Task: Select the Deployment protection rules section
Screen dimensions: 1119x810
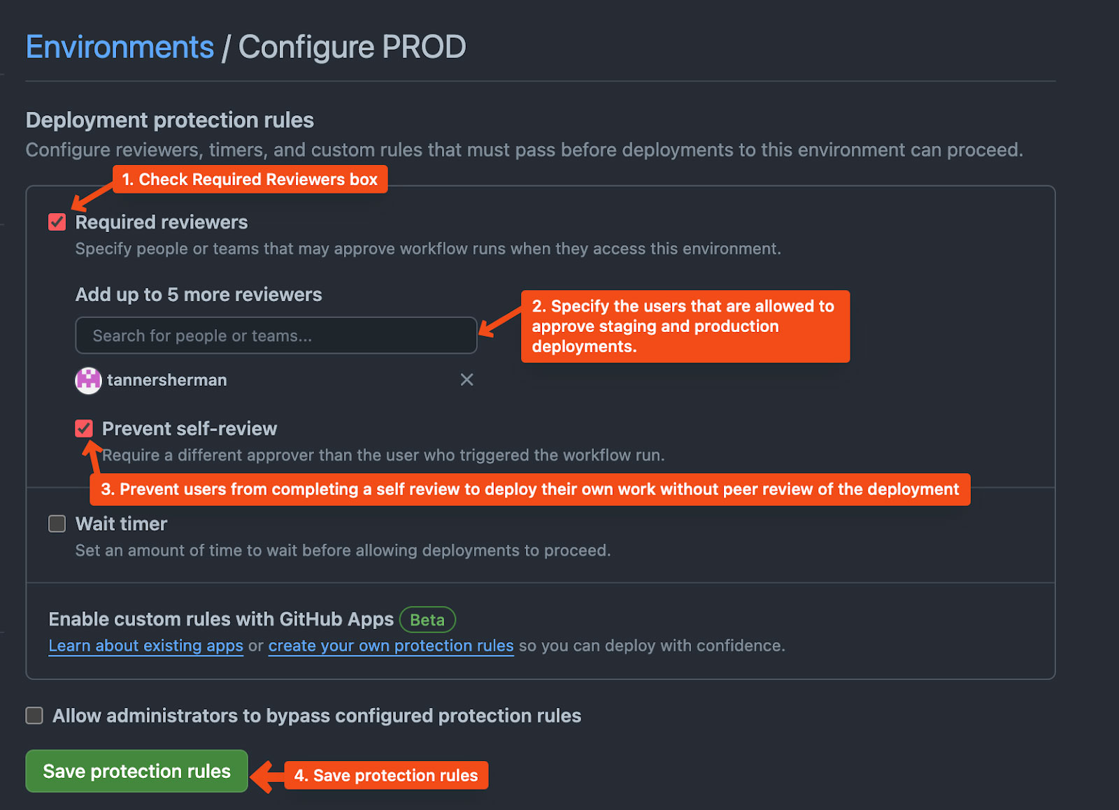Action: (169, 120)
